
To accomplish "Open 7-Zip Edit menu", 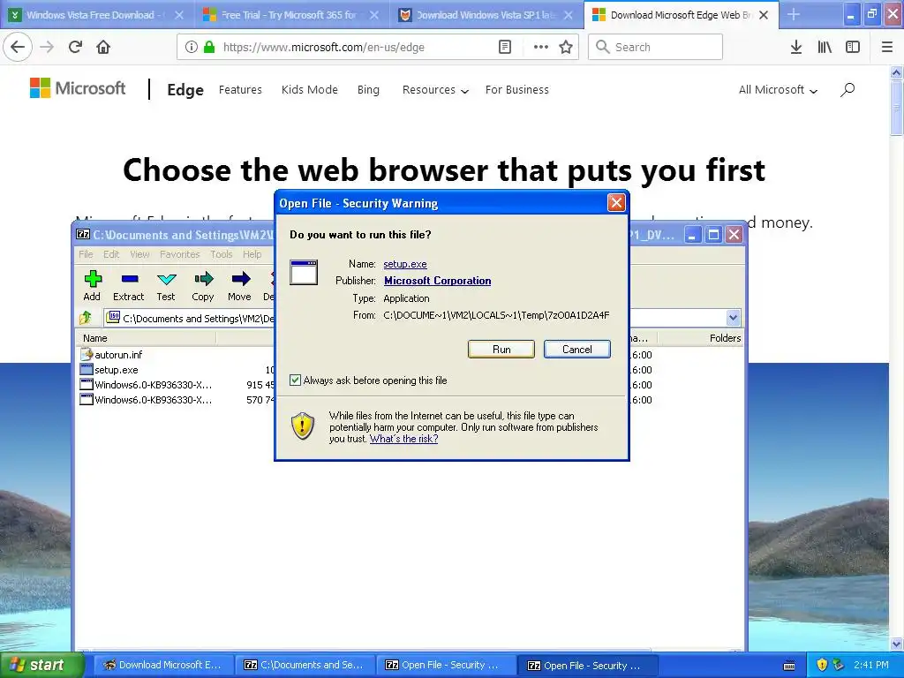I will coord(111,254).
